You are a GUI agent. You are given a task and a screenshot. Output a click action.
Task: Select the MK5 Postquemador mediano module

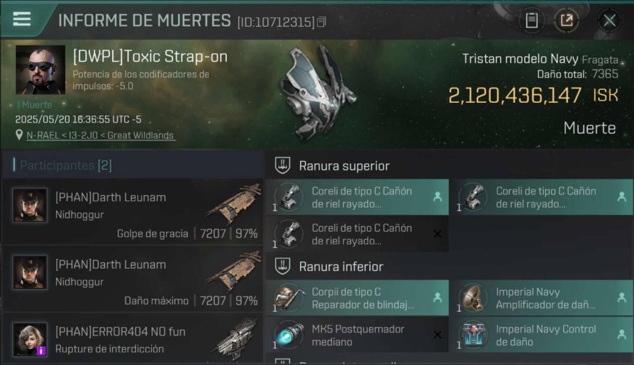357,335
